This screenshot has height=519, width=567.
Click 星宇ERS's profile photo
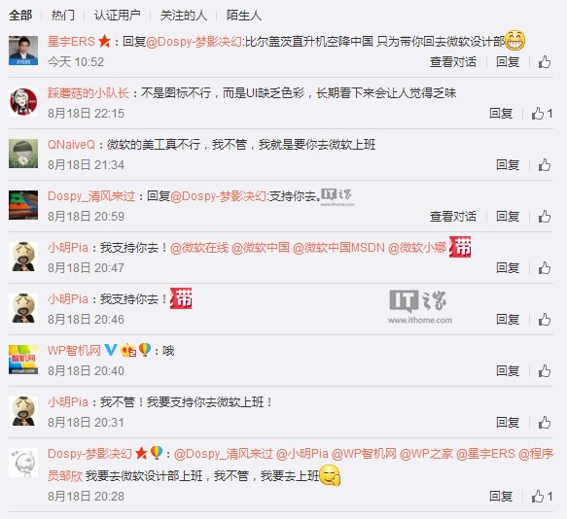[x=23, y=51]
